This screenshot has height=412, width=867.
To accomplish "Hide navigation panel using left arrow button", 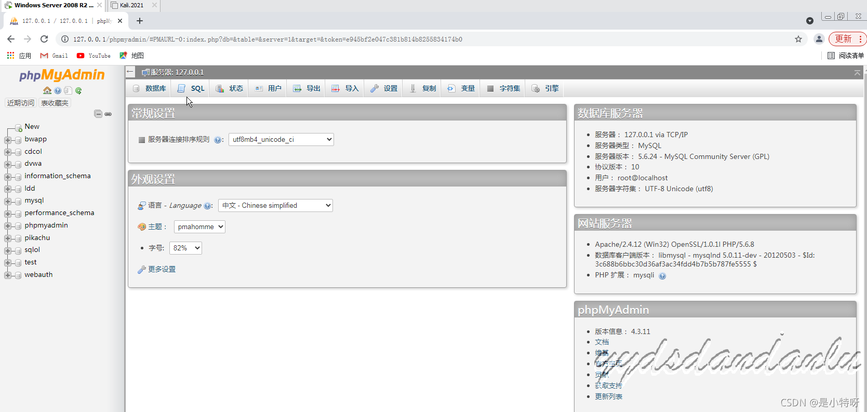I will [130, 72].
